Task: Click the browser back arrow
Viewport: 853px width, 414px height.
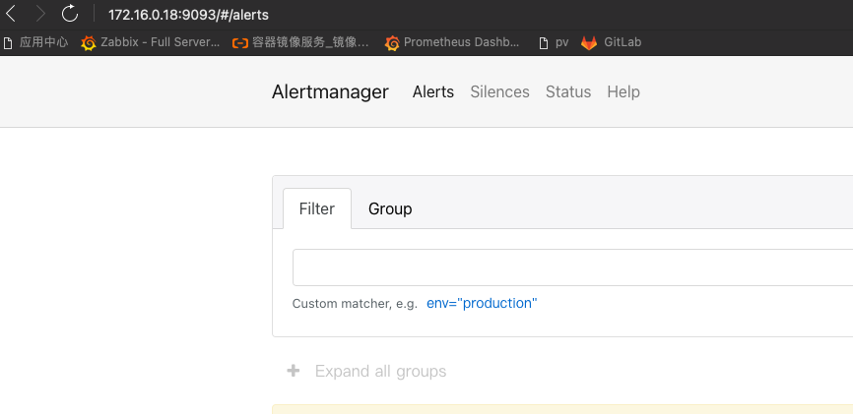Action: (11, 15)
